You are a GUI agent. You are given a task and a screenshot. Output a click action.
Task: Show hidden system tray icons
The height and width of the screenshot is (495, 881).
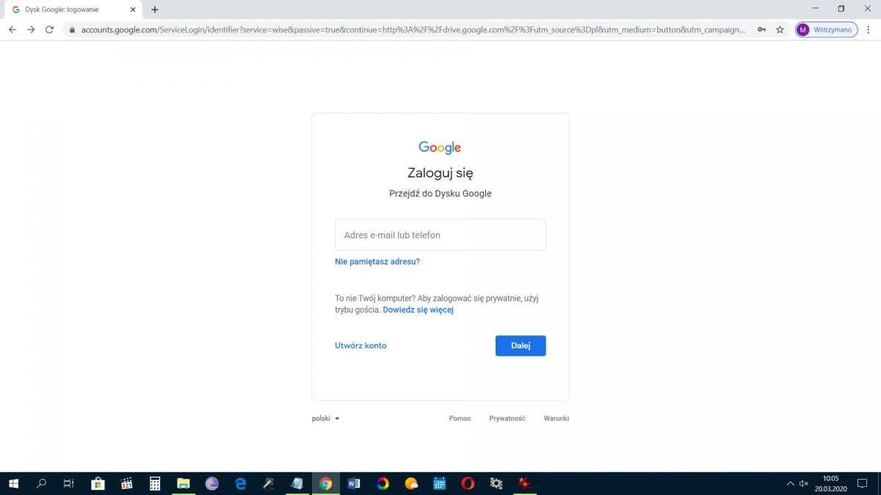pos(790,484)
